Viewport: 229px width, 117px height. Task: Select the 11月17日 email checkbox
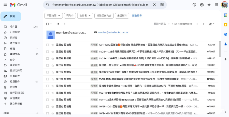click(48, 65)
